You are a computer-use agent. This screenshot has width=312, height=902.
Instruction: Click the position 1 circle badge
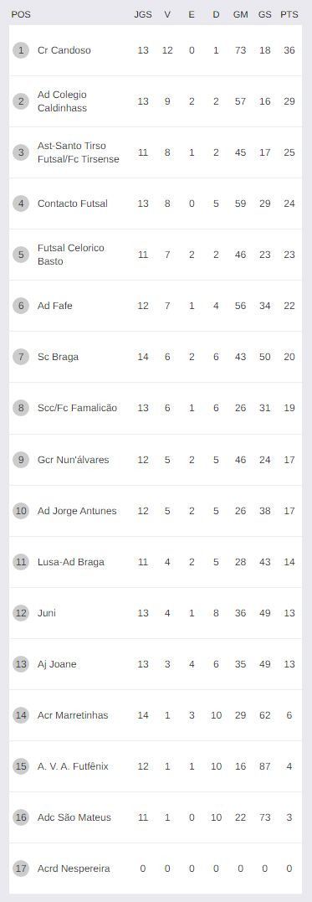click(x=21, y=50)
